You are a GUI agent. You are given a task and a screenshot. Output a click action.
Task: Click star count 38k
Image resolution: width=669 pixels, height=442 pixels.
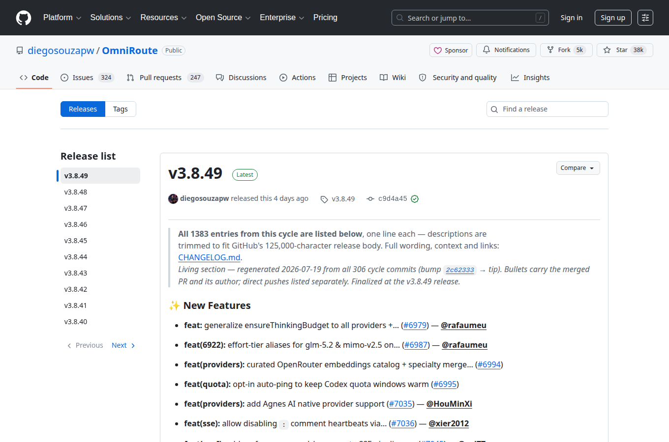[639, 50]
